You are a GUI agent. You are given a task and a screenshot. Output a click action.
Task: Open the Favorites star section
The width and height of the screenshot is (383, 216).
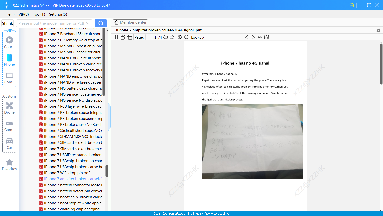coord(9,165)
